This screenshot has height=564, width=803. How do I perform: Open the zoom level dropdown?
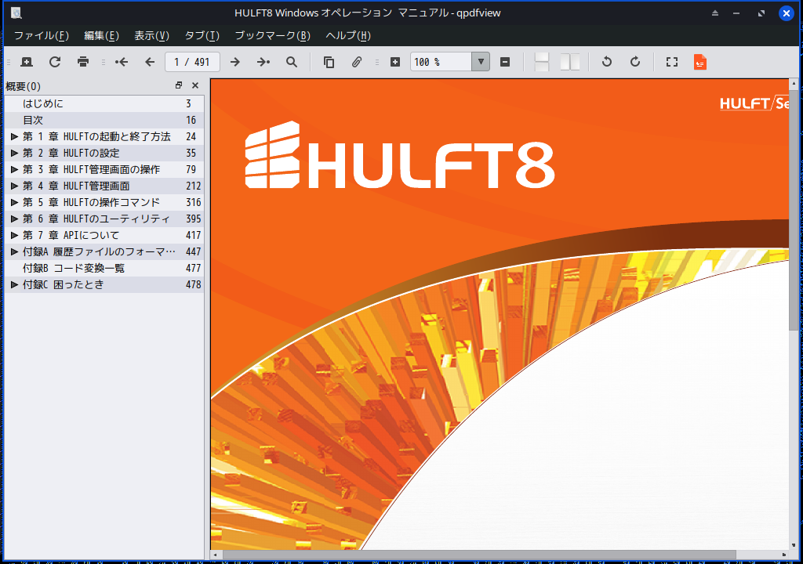tap(480, 62)
